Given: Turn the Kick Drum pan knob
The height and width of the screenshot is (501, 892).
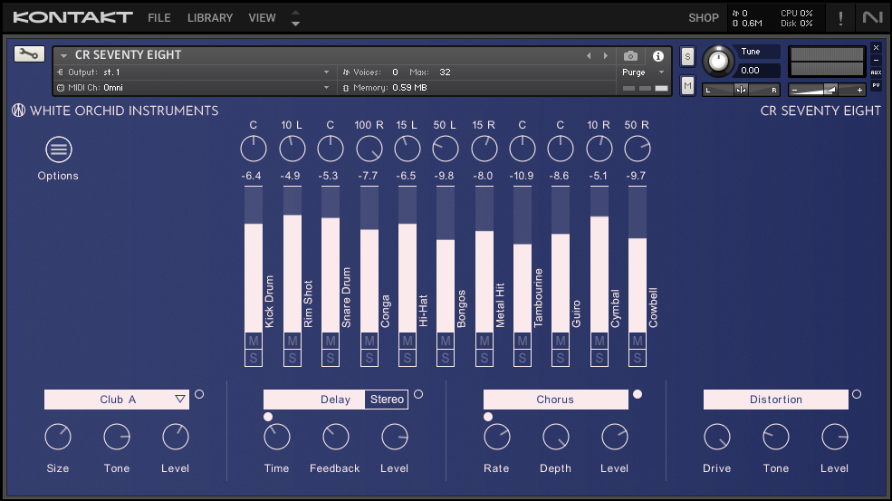Looking at the screenshot, I should [254, 149].
